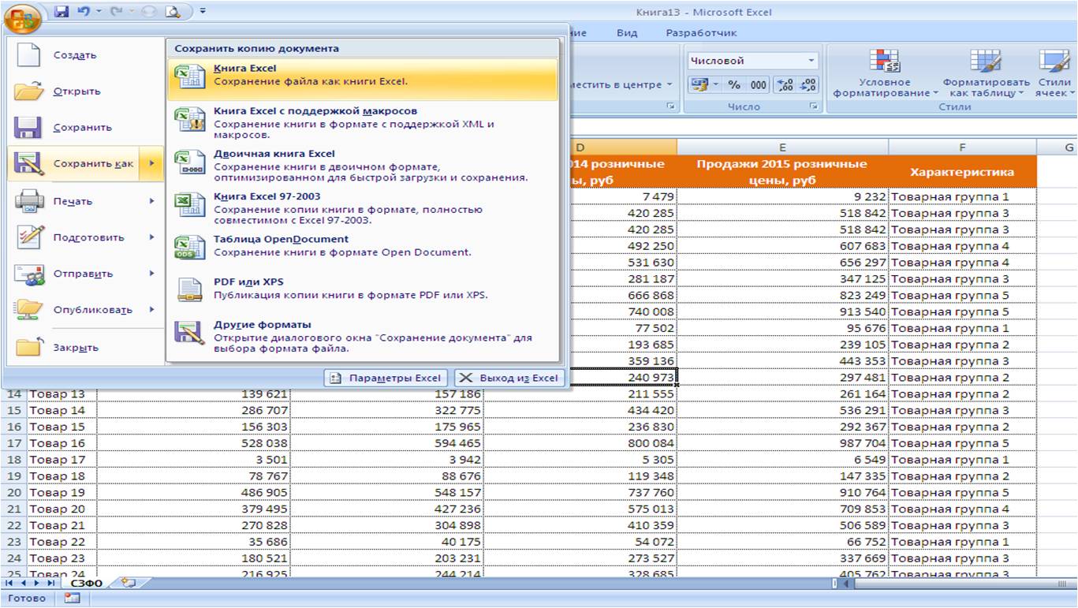
Task: Click the Выход из Excel button
Action: 509,378
